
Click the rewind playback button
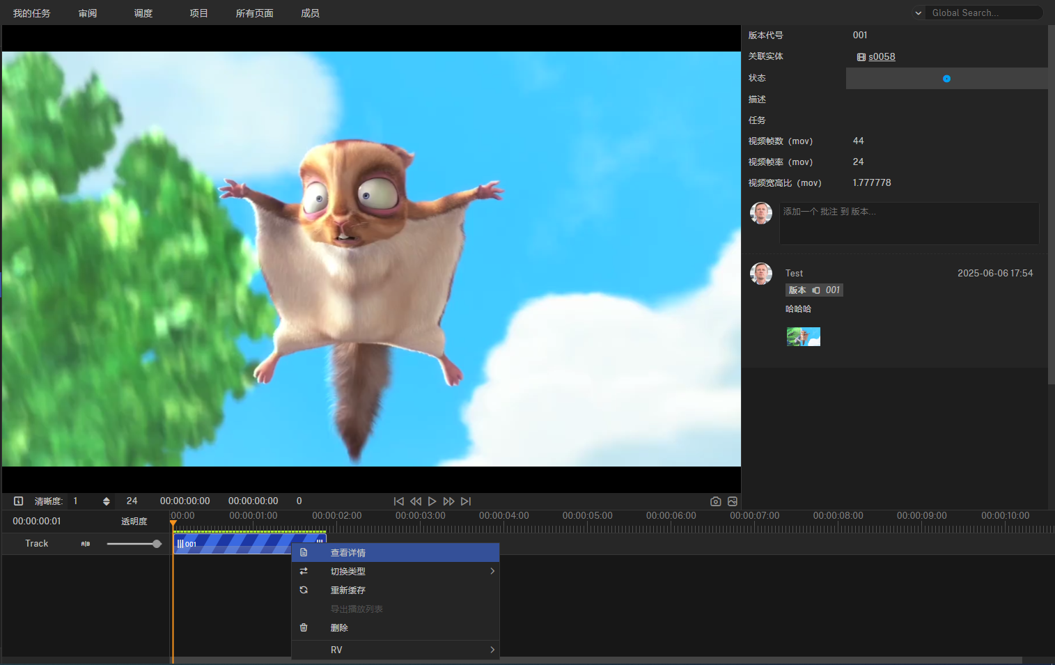click(x=416, y=501)
